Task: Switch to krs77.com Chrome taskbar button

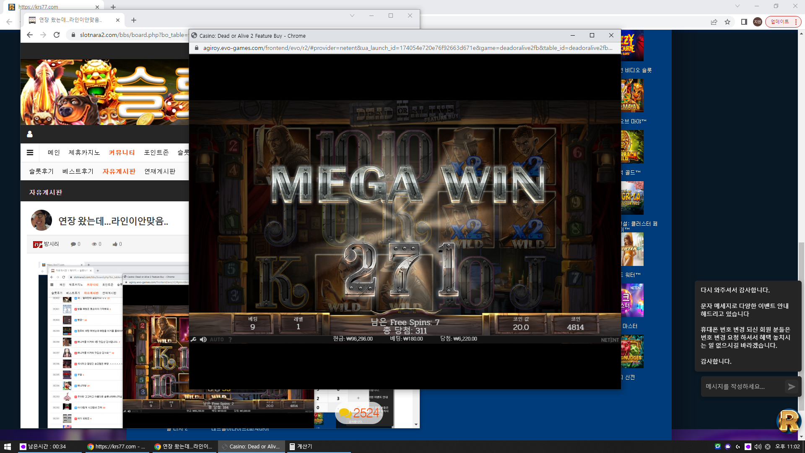Action: (x=116, y=447)
